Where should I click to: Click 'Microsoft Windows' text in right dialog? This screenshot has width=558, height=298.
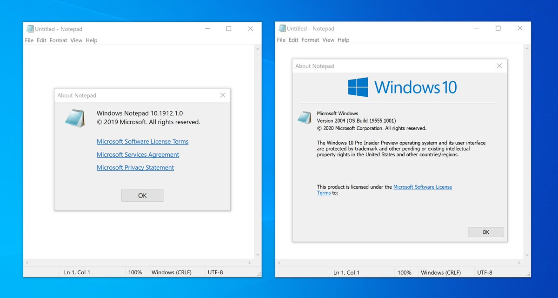[x=338, y=113]
